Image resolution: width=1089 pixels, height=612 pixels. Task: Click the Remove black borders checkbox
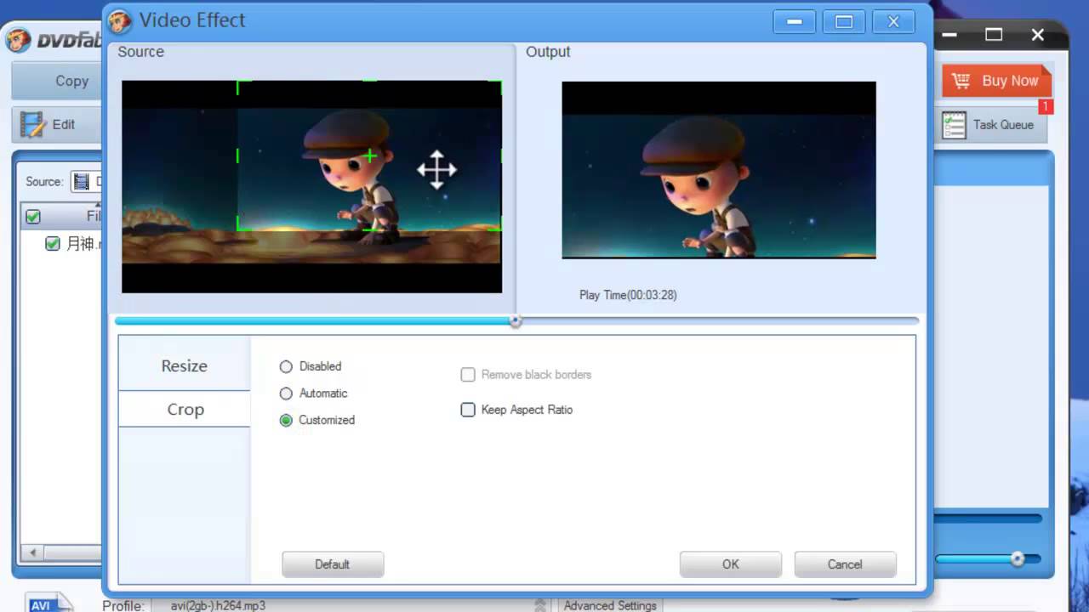(x=468, y=375)
